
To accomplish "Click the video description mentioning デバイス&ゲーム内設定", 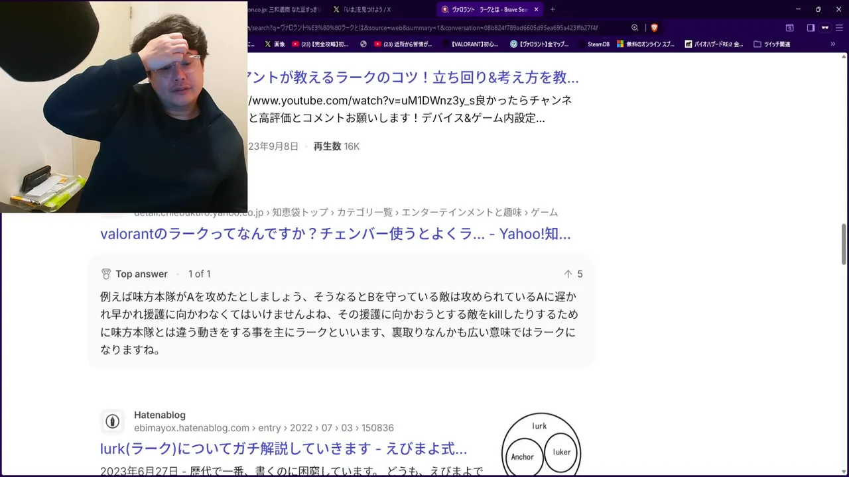I will (x=410, y=109).
